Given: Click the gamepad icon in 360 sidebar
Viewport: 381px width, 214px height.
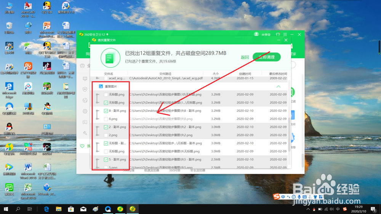Looking at the screenshot, I should [85, 122].
